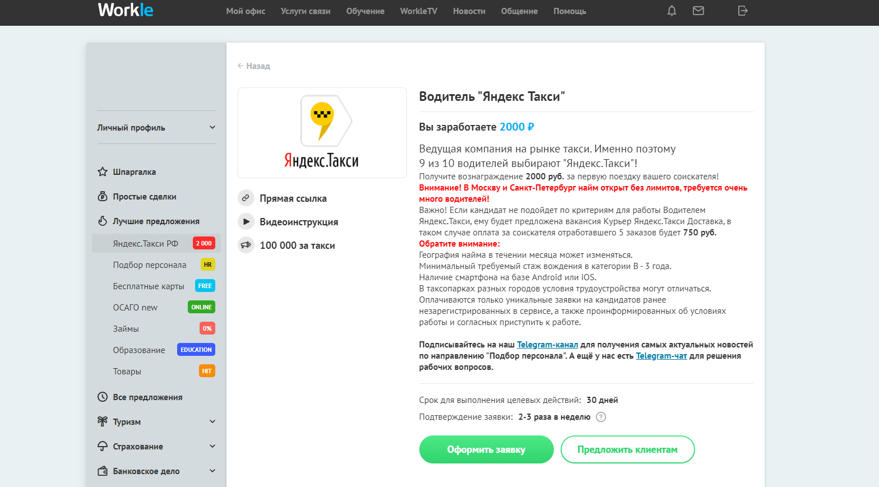Open the Прямая ссылка link
879x487 pixels.
[x=293, y=198]
